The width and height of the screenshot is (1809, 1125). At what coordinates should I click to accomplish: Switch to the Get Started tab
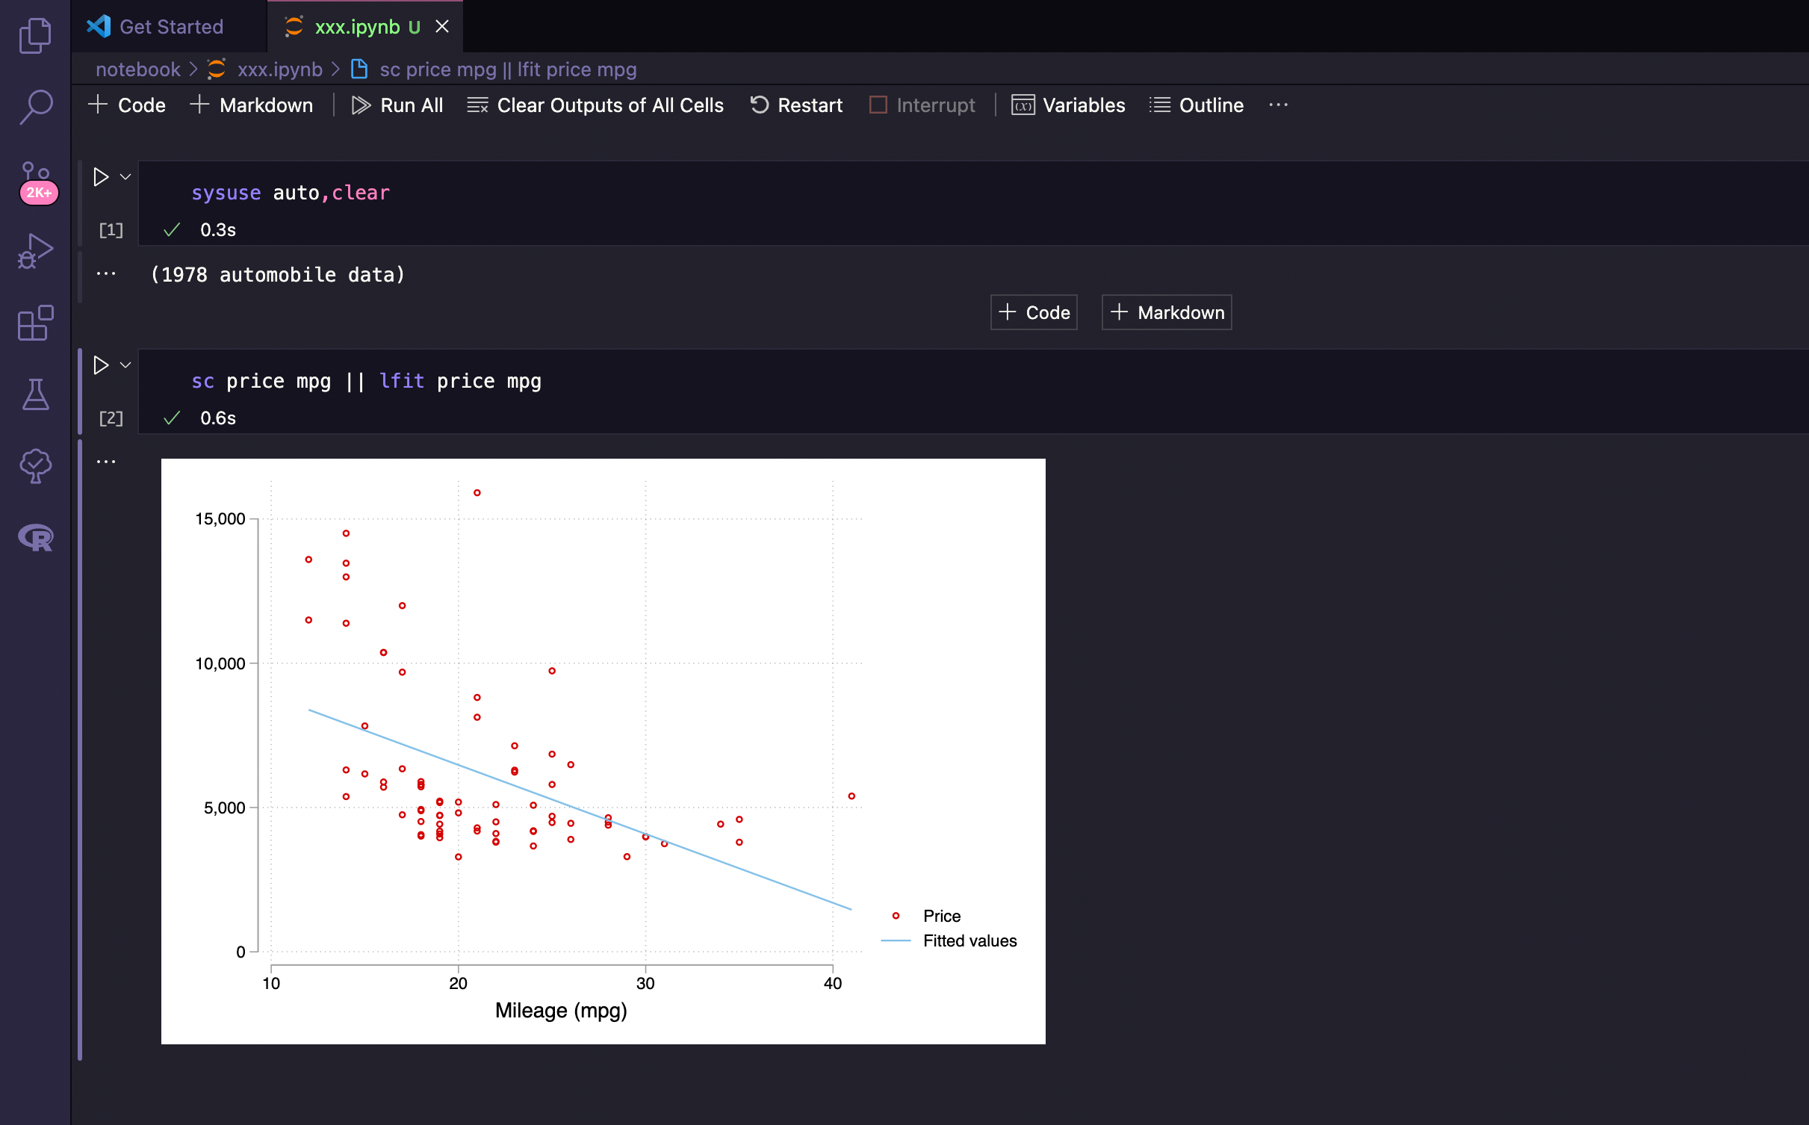[x=171, y=27]
